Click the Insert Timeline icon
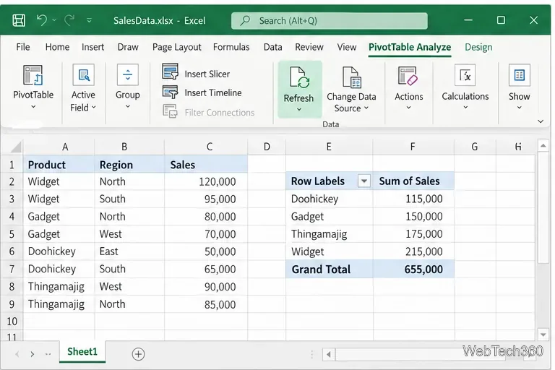 pos(171,92)
